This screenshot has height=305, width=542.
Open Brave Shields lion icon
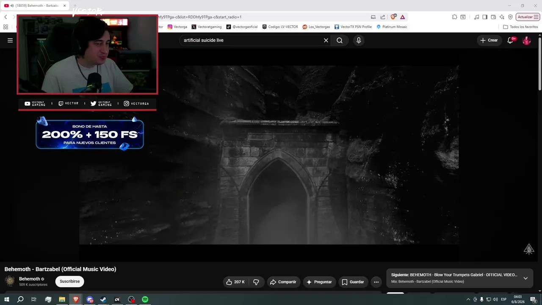point(393,17)
